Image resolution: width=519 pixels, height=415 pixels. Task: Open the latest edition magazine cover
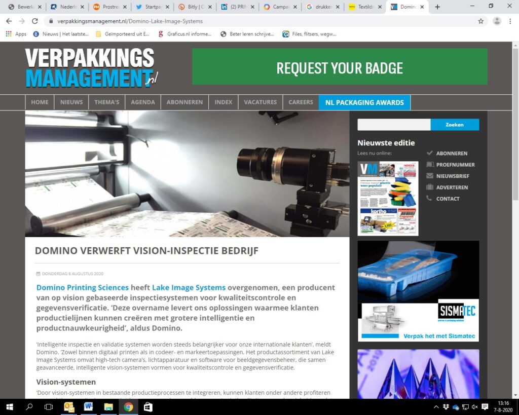pyautogui.click(x=388, y=198)
